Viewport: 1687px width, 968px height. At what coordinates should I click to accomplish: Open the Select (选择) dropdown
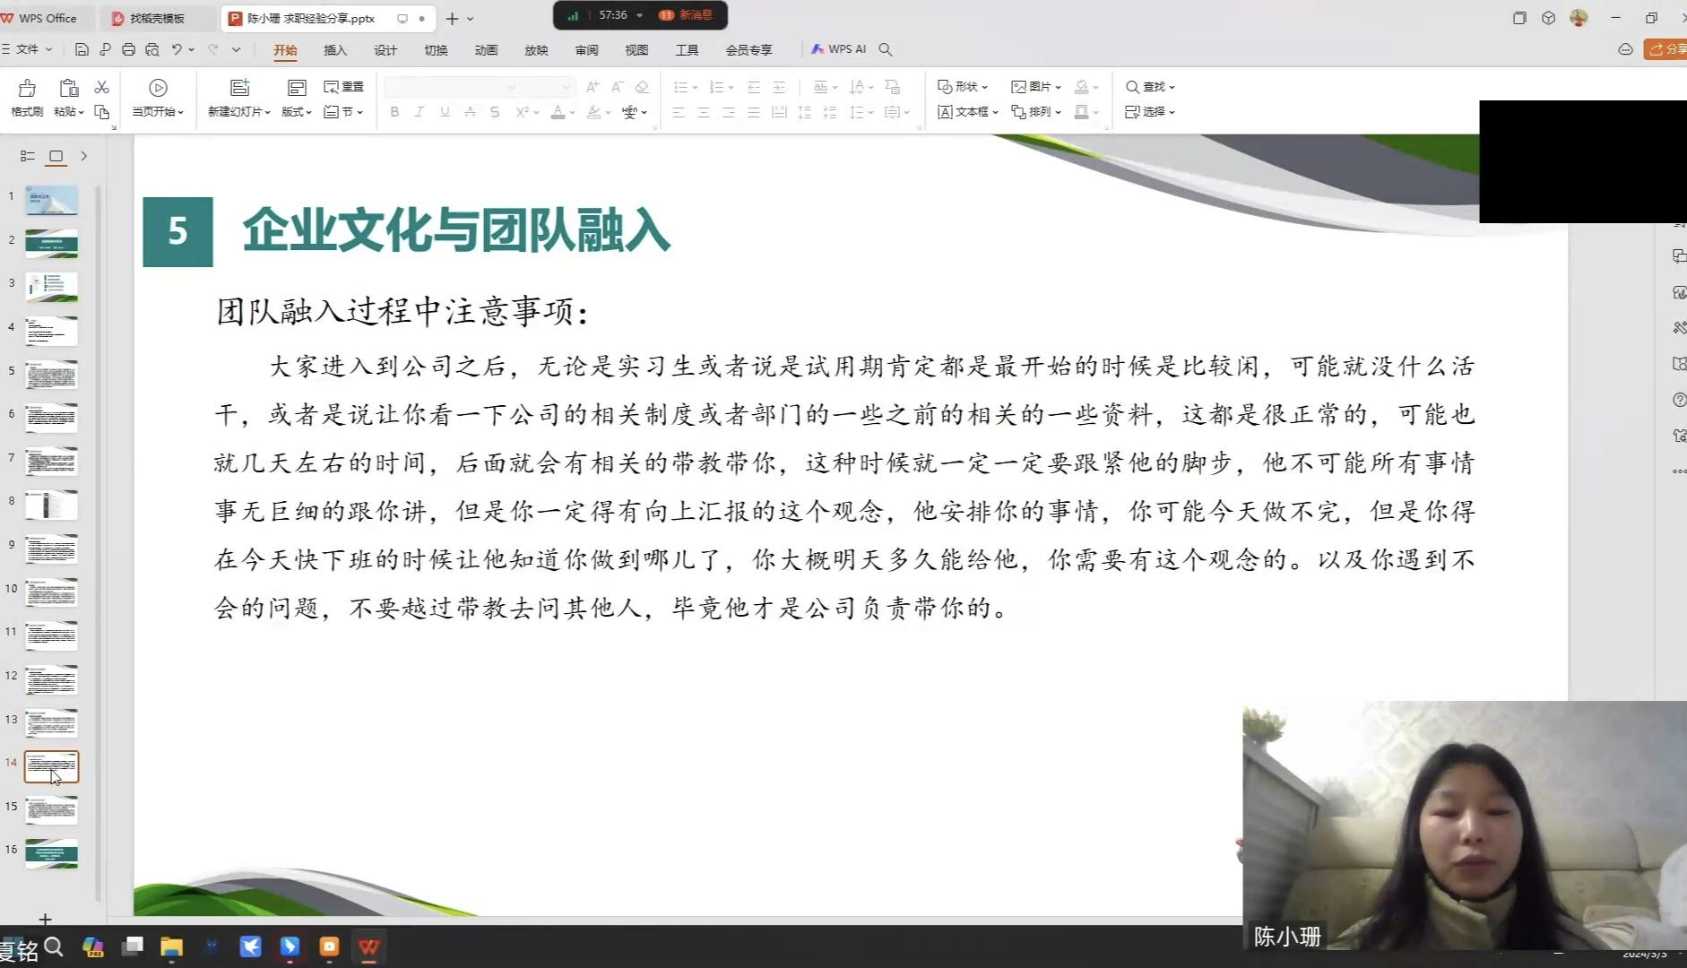(x=1150, y=112)
